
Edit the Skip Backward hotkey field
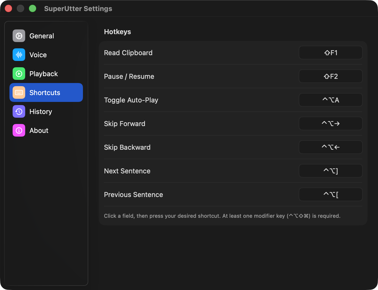click(331, 147)
